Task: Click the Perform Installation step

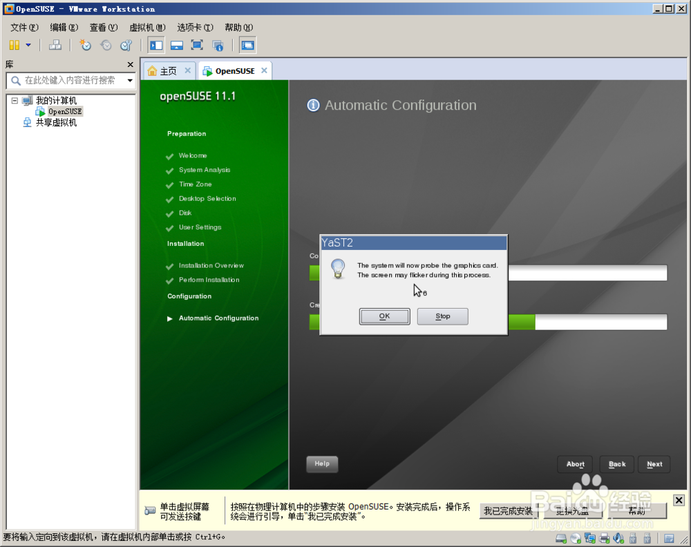Action: 209,280
